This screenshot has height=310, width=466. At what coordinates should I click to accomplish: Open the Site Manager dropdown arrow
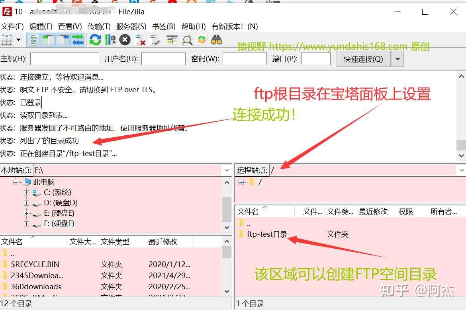pyautogui.click(x=18, y=39)
